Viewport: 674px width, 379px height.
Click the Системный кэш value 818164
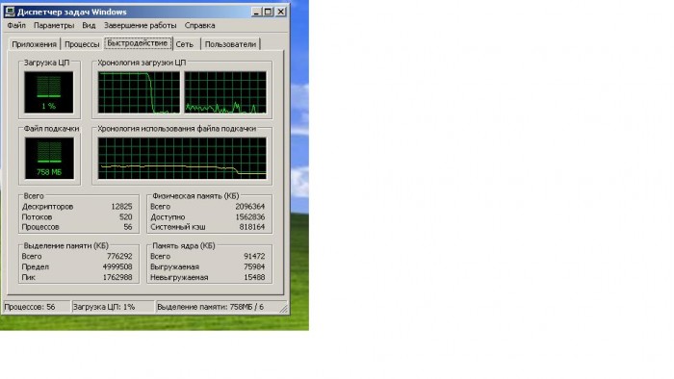point(252,227)
